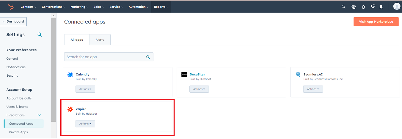Open the notifications bell icon
This screenshot has height=139, width=402.
pyautogui.click(x=381, y=7)
